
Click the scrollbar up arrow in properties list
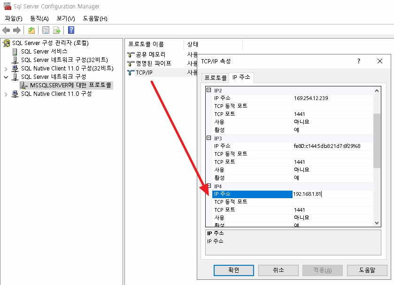(377, 91)
